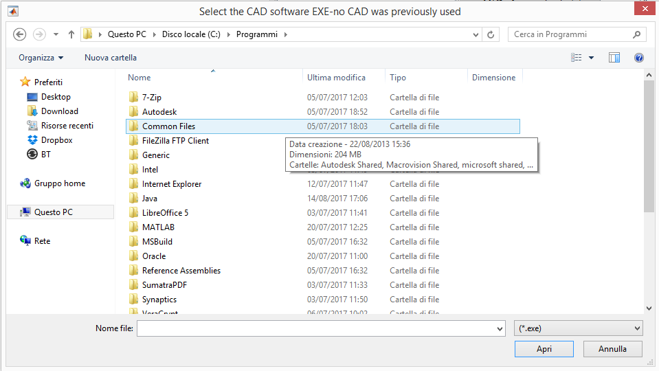Screen dimensions: 659x371
Task: Click the MATLAB icon in title bar
Action: (x=12, y=12)
